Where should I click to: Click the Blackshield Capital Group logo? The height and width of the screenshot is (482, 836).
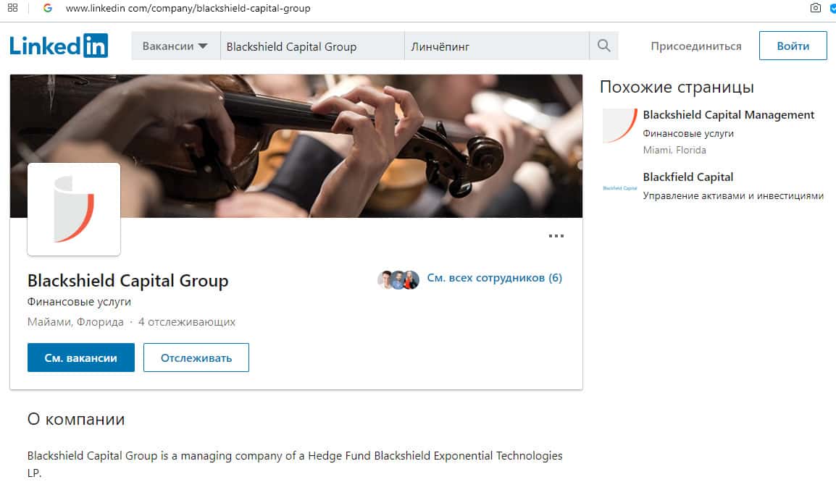coord(74,209)
